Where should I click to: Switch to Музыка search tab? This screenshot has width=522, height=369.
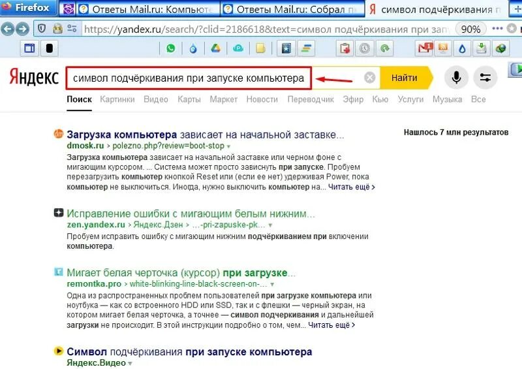(x=447, y=99)
